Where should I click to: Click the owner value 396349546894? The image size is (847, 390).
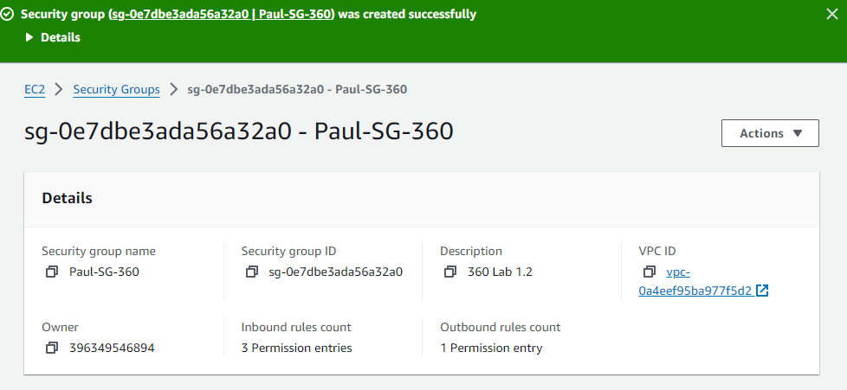coord(112,348)
